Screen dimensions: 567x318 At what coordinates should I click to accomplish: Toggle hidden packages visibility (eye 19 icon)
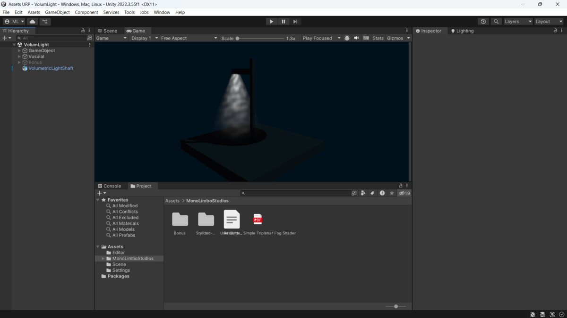(x=404, y=193)
